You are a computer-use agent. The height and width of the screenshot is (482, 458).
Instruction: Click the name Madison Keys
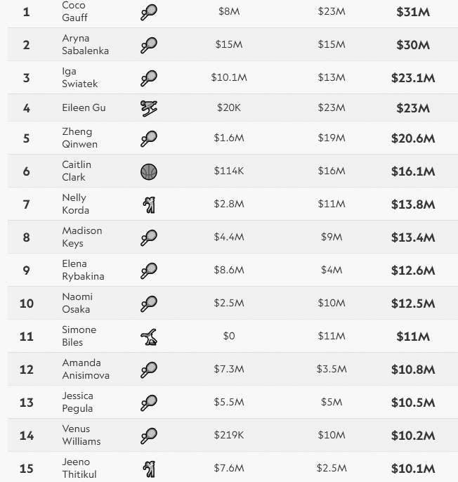pos(81,237)
